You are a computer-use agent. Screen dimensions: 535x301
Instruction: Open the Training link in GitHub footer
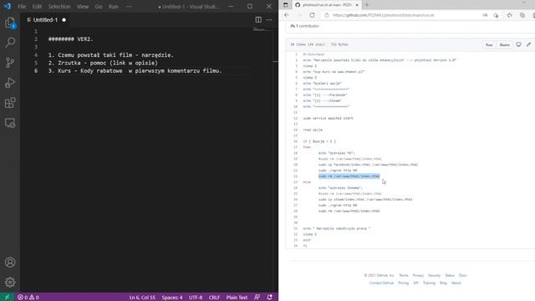coord(429,283)
